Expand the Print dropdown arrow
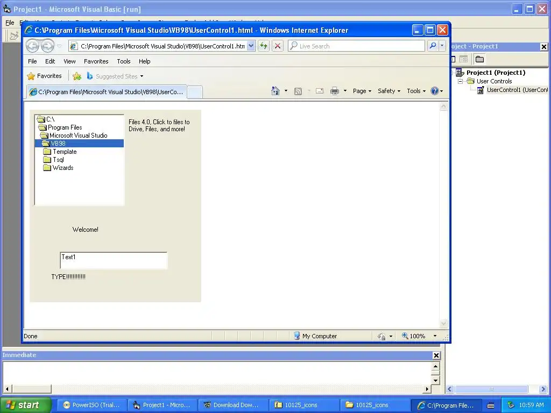551x413 pixels. coord(345,91)
